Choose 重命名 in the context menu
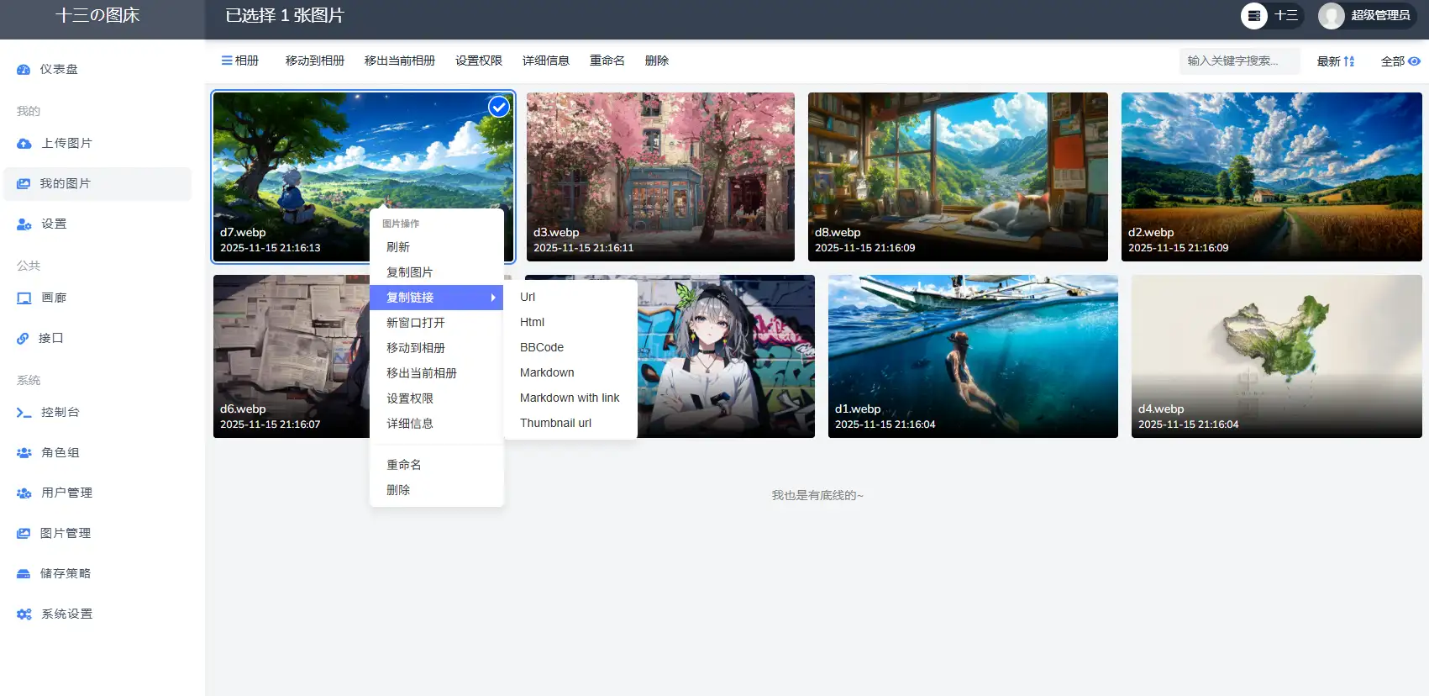The height and width of the screenshot is (696, 1429). (x=437, y=465)
